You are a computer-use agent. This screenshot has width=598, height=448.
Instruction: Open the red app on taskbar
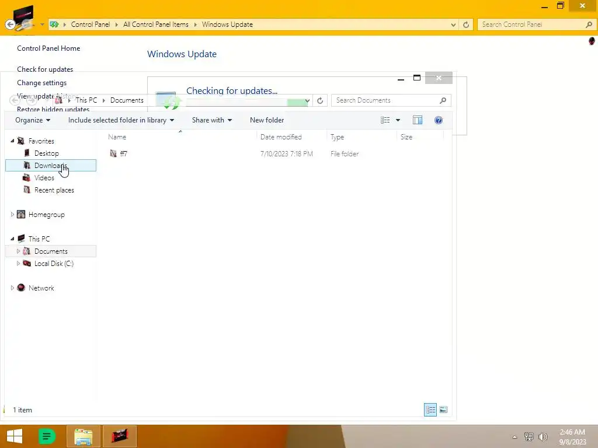point(119,436)
